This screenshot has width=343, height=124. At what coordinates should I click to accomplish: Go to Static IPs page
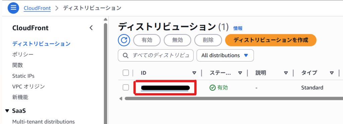pos(23,76)
